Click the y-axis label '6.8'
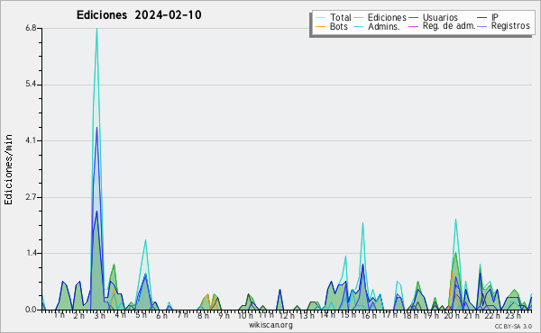Image resolution: width=541 pixels, height=333 pixels. [x=31, y=28]
